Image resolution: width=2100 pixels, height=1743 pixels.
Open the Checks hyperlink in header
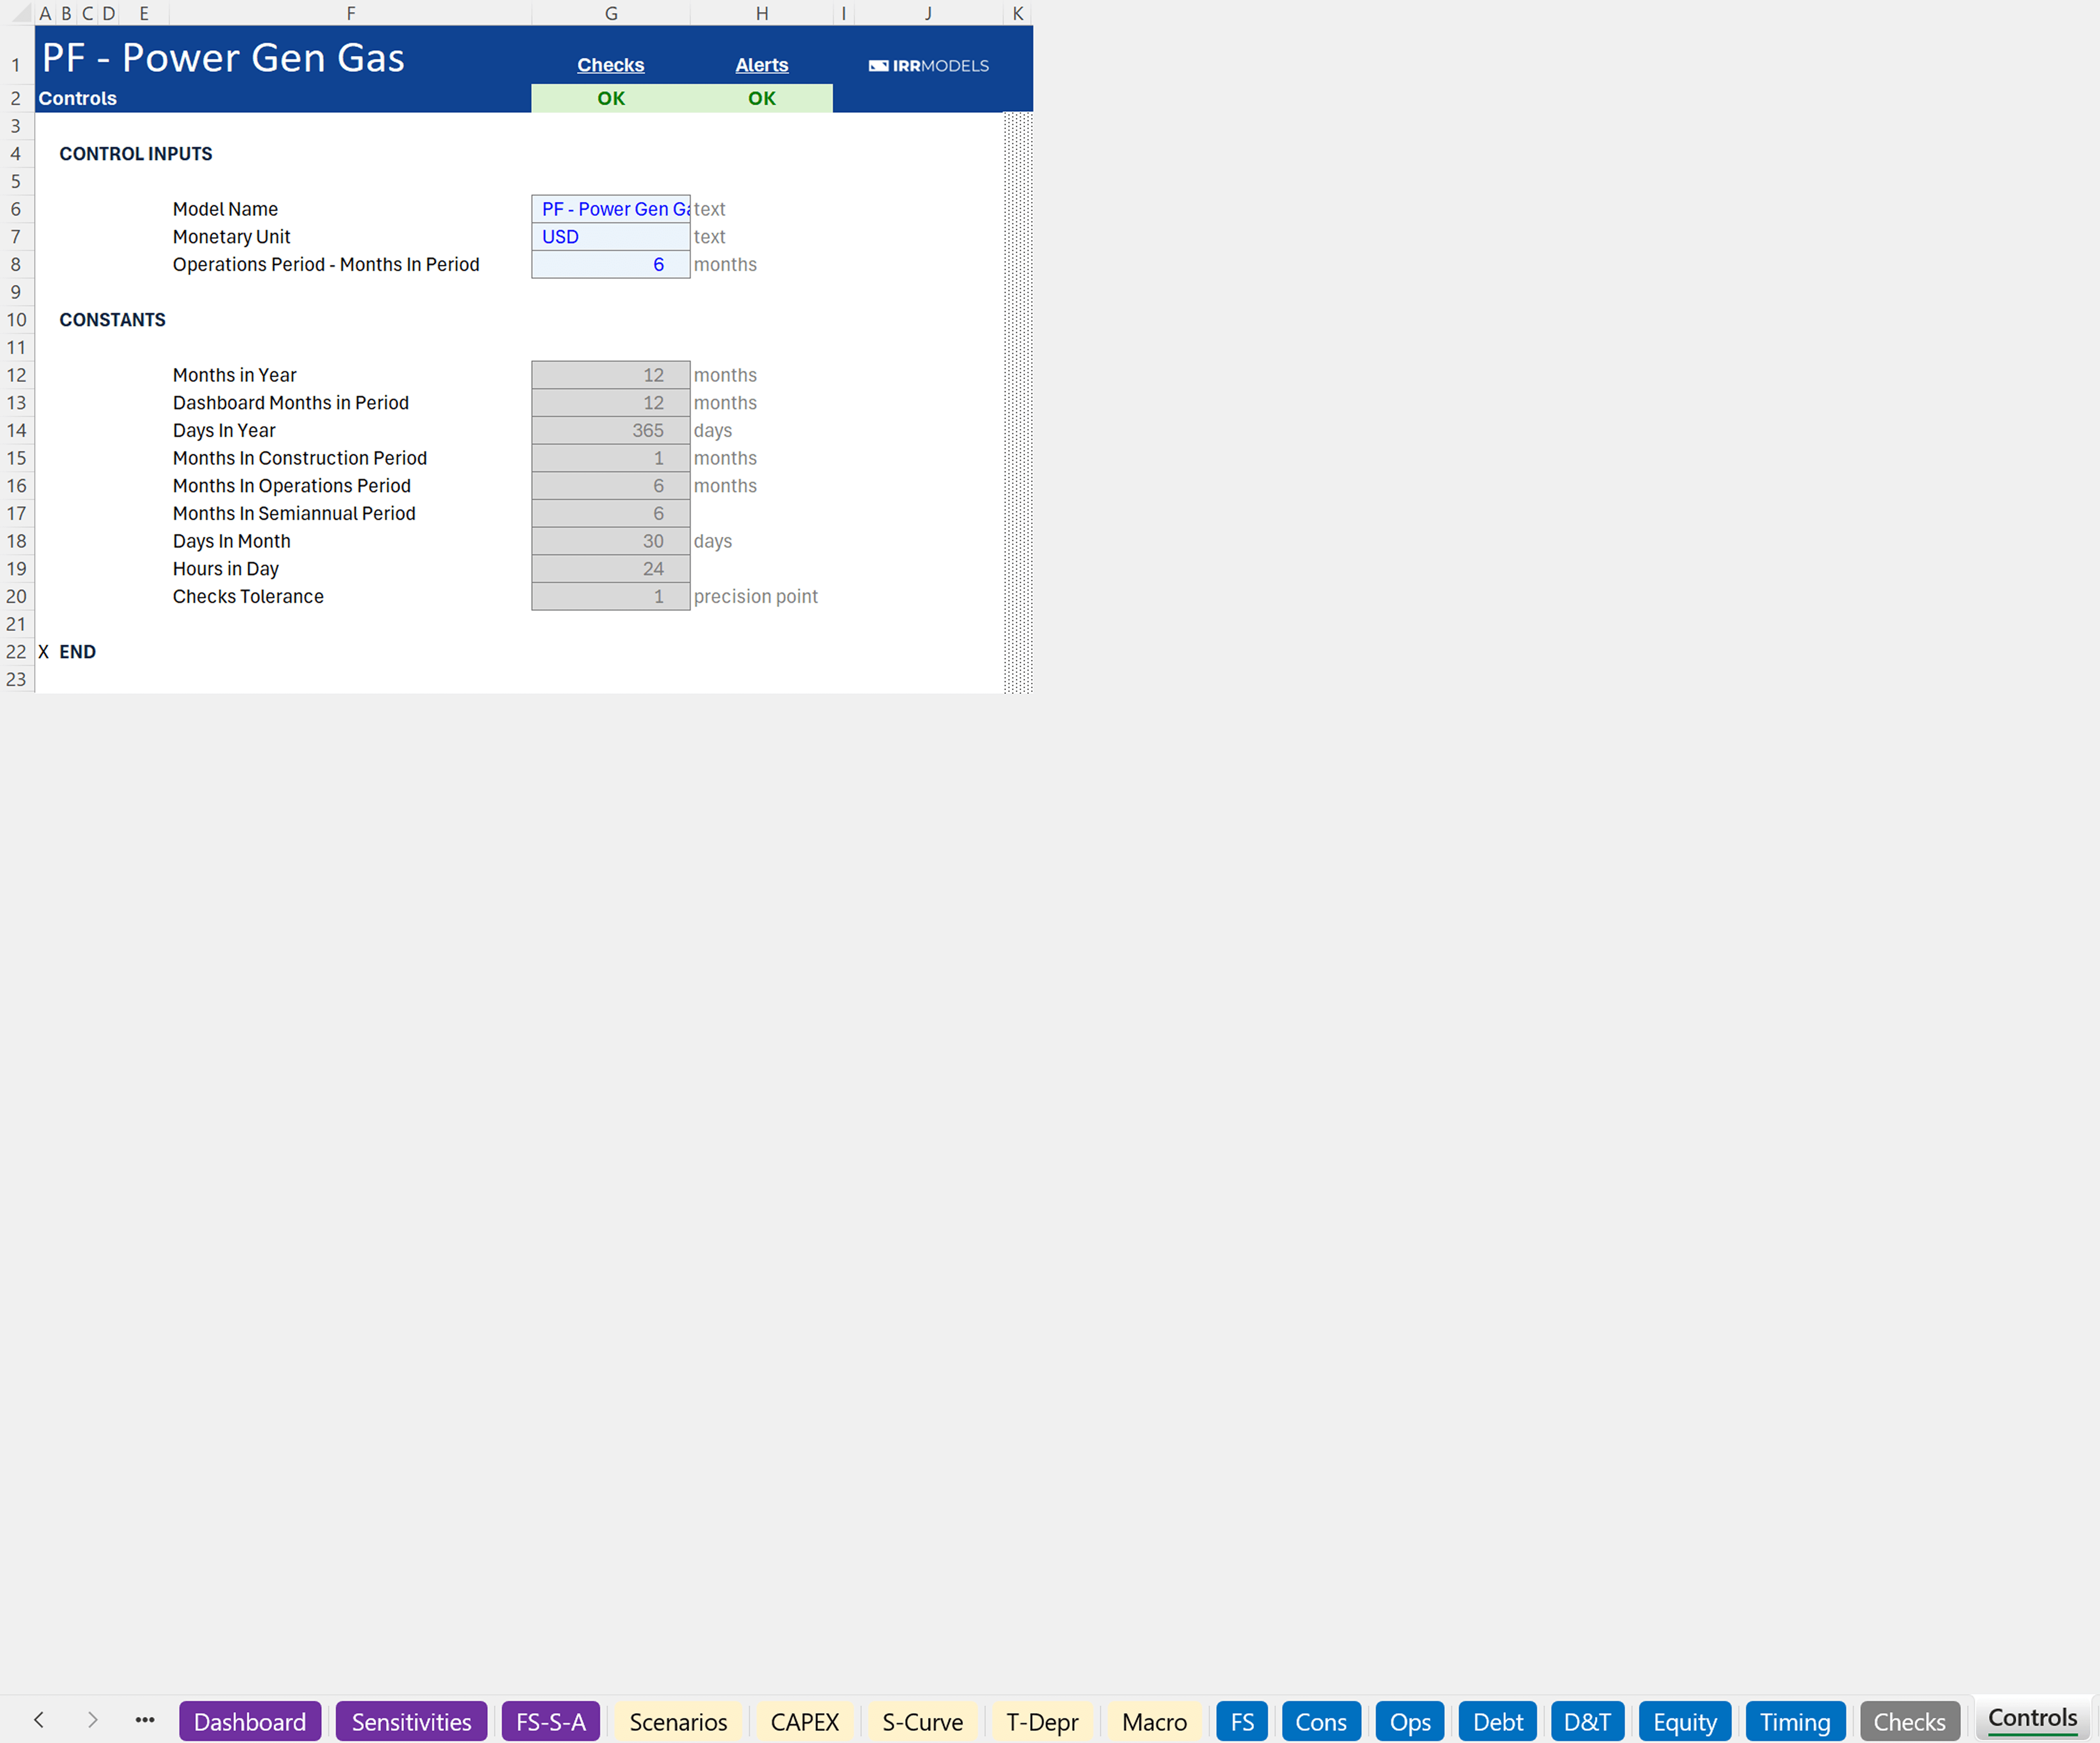coord(610,65)
